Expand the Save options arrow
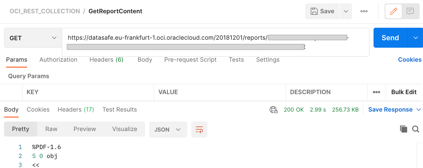 [x=346, y=11]
